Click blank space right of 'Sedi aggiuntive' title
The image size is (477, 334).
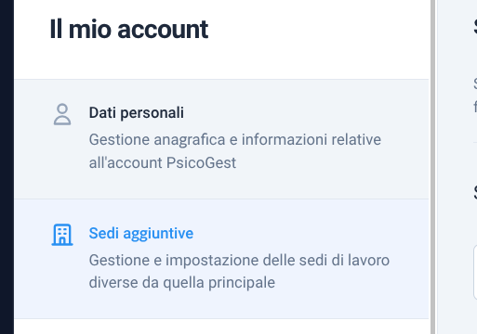click(x=310, y=233)
